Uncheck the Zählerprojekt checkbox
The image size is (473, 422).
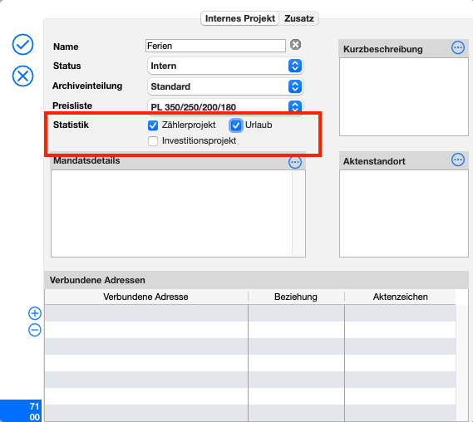click(x=153, y=125)
